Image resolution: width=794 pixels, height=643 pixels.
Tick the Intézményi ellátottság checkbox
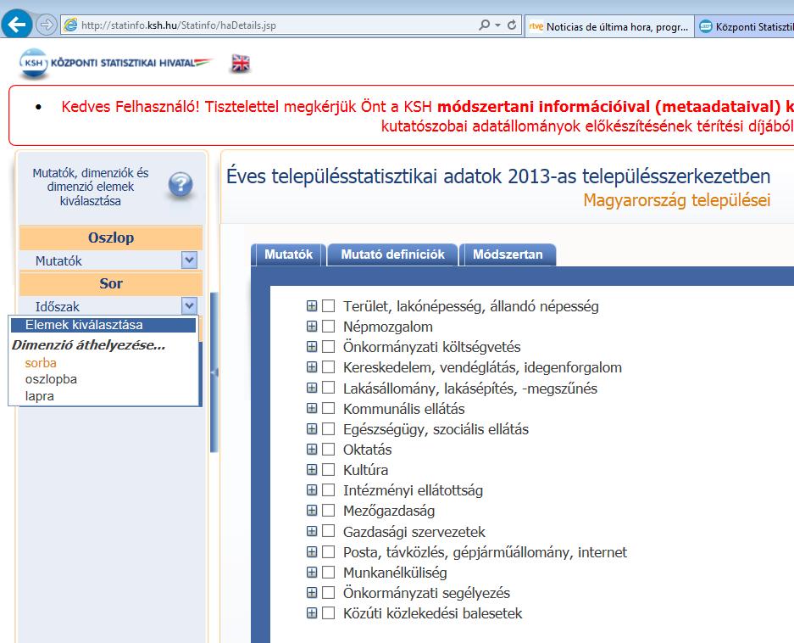pos(329,489)
